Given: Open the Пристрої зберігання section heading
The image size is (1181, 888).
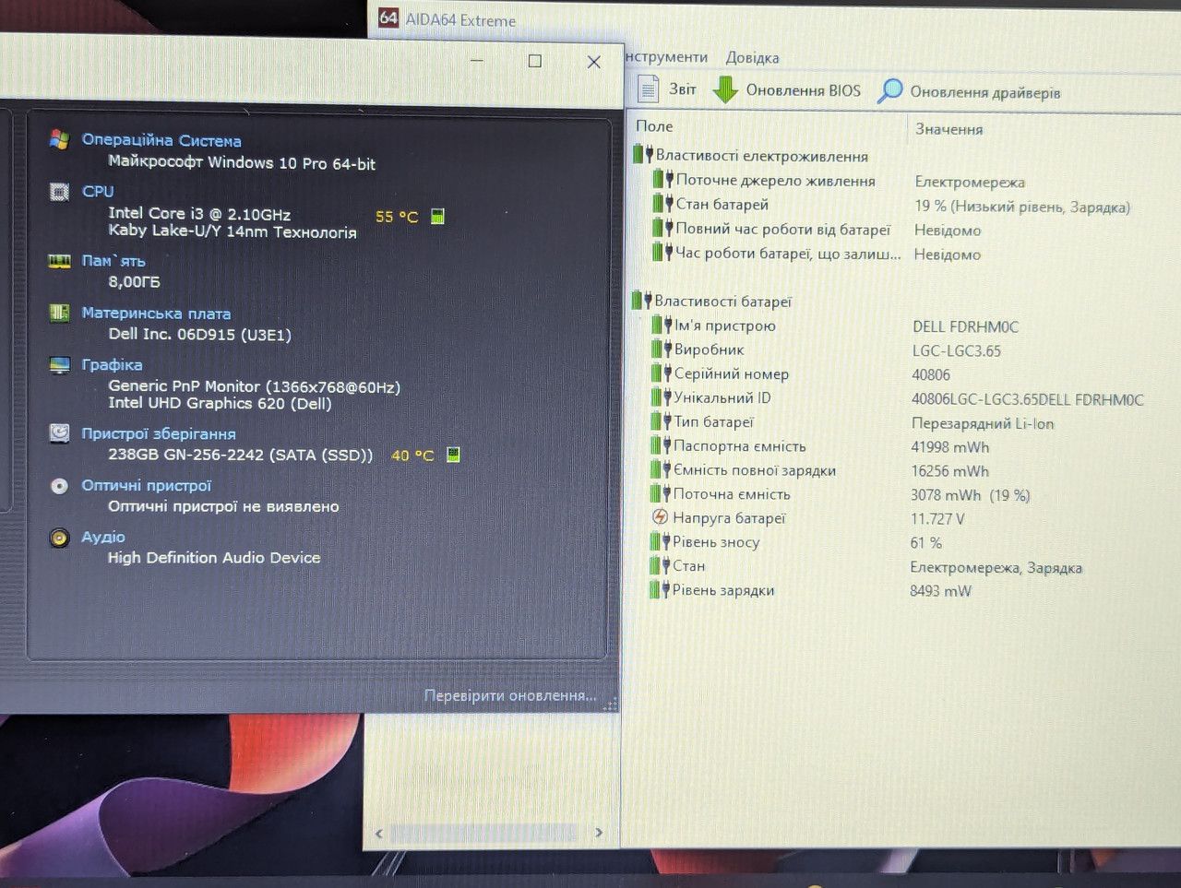Looking at the screenshot, I should pyautogui.click(x=159, y=433).
